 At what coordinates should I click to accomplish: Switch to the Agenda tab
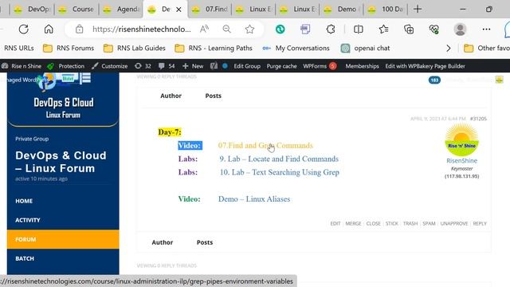tap(121, 9)
